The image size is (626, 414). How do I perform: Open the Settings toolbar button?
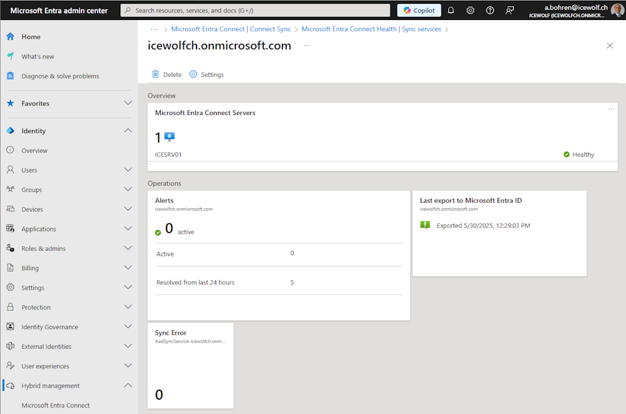207,74
